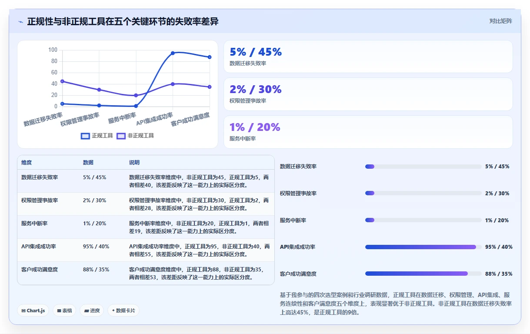Click the API集成成功率 progress bar
The image size is (530, 334).
423,247
